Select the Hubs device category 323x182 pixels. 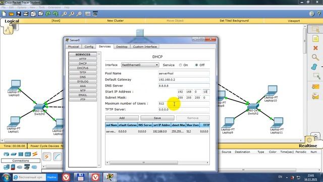coord(21,154)
